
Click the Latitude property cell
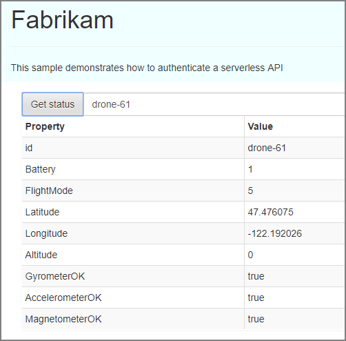point(133,212)
